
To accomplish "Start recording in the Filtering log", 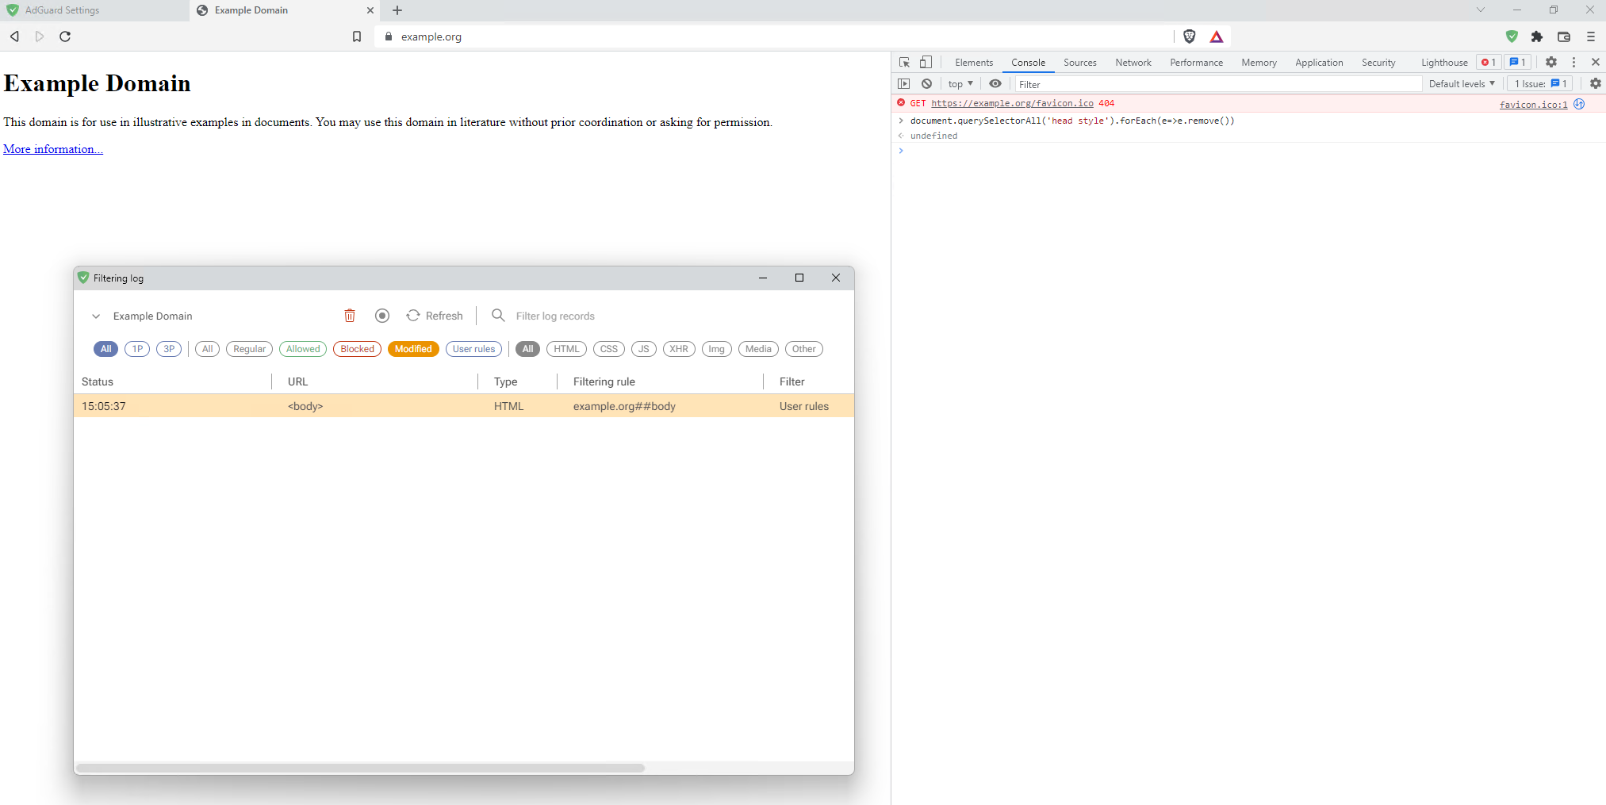I will 381,316.
